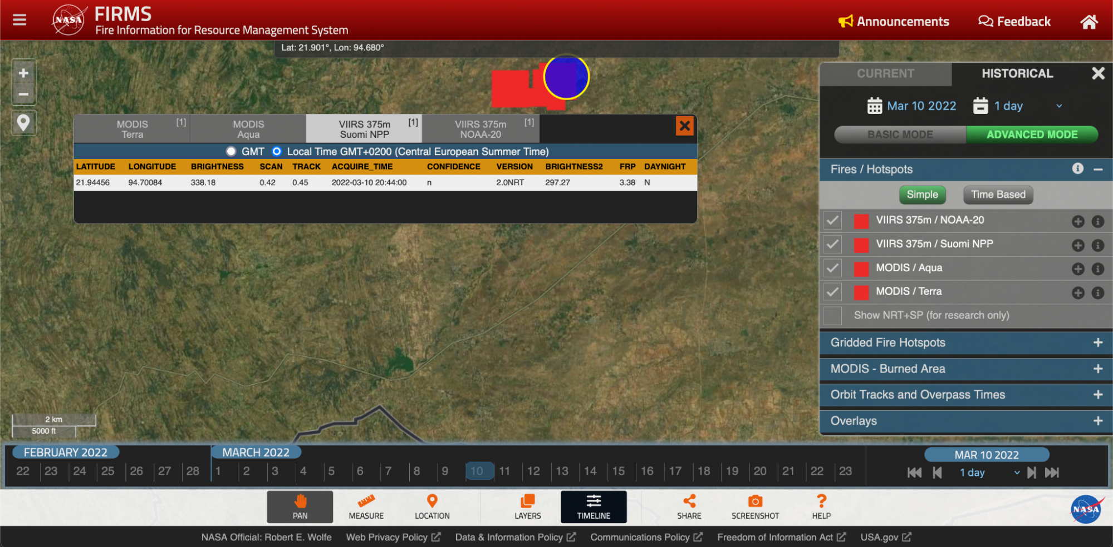Show info for MODIS / Aqua layer
The height and width of the screenshot is (547, 1113).
click(1098, 269)
